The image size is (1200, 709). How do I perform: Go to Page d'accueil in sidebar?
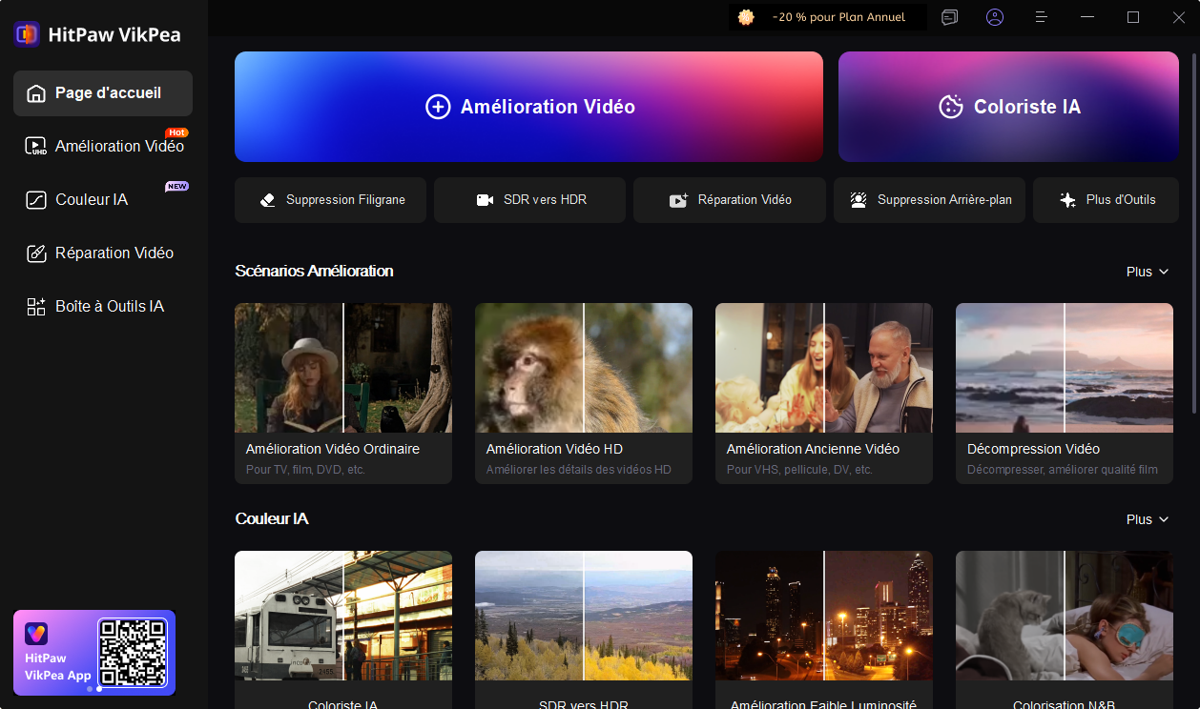pyautogui.click(x=103, y=93)
